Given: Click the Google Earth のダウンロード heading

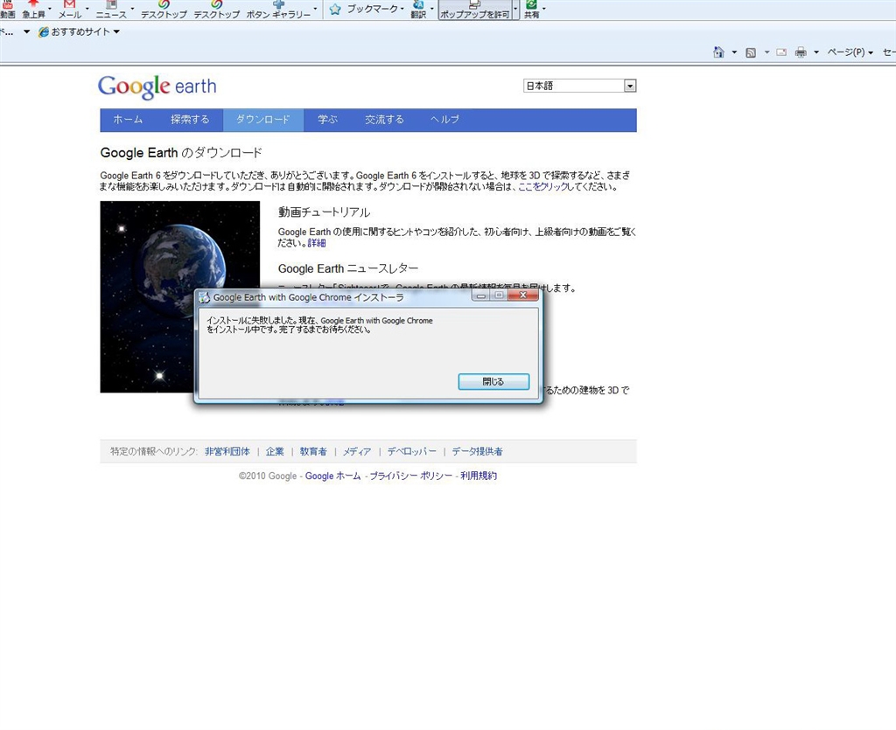Looking at the screenshot, I should (x=181, y=153).
